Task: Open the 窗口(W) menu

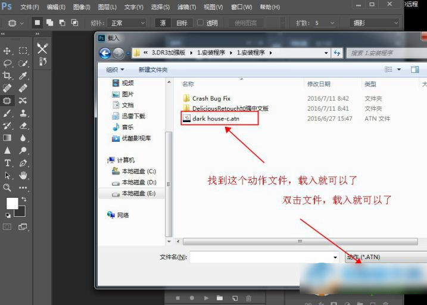Action: (x=241, y=7)
